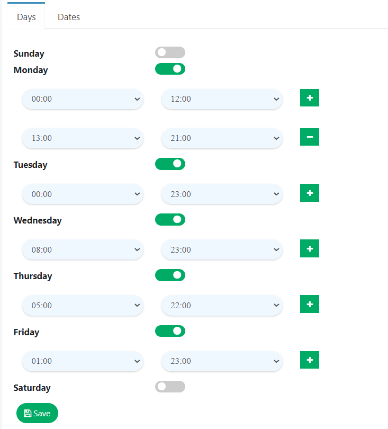Select the Days tab

click(x=26, y=17)
